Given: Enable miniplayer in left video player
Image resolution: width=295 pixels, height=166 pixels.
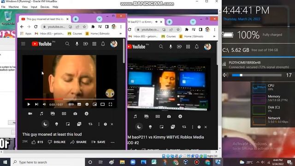Looking at the screenshot, I should pos(94,104).
